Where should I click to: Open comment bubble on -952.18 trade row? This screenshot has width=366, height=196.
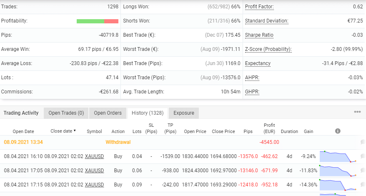[363, 185]
